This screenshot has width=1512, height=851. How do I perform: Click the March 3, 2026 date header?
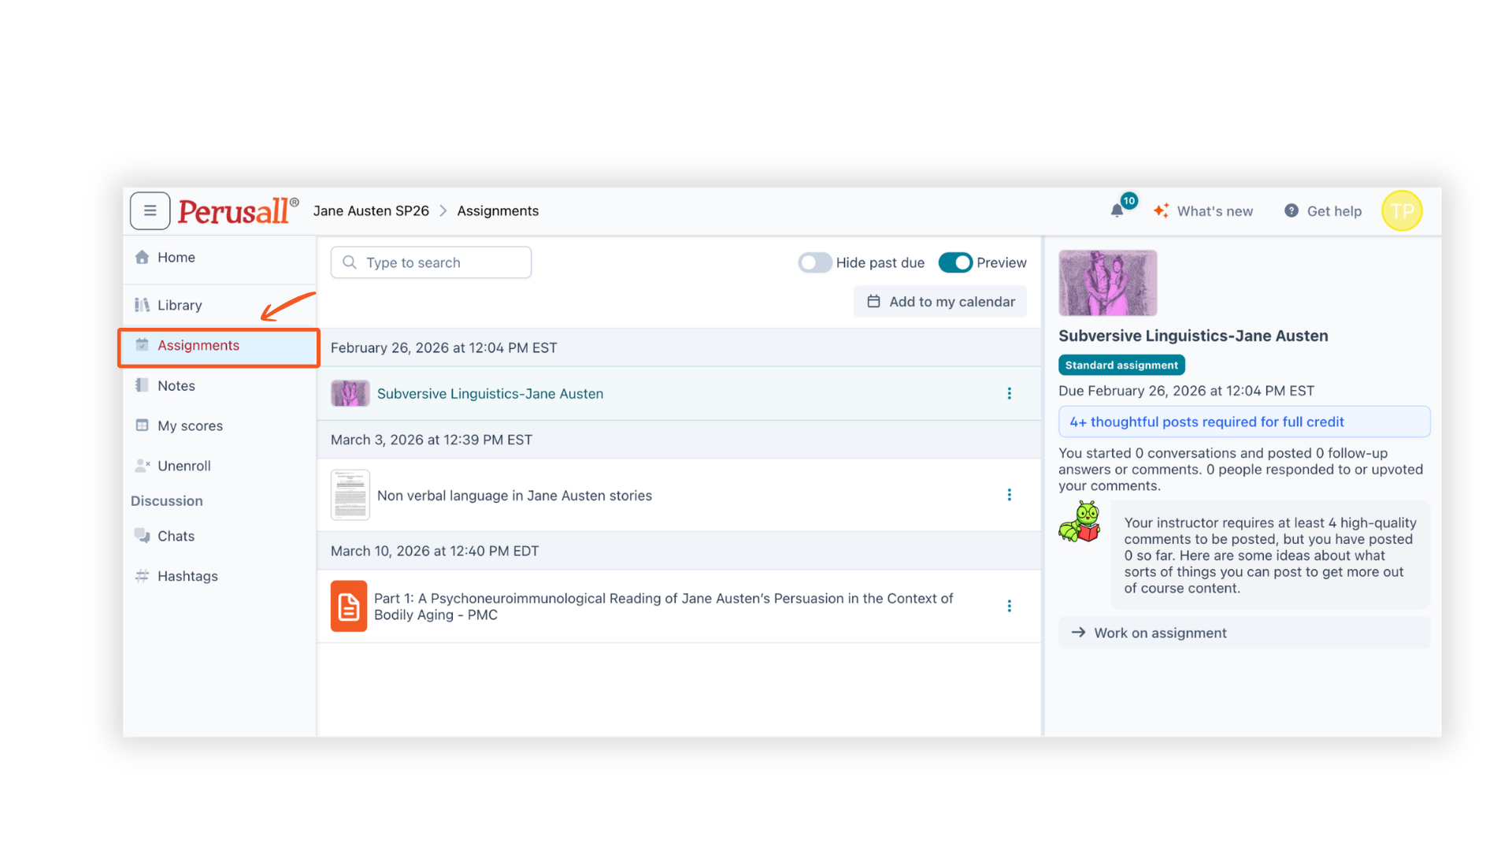point(431,440)
